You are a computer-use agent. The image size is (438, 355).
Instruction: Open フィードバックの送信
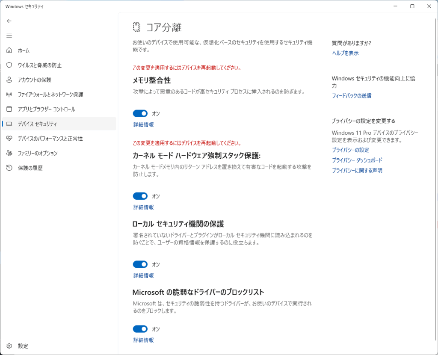click(351, 96)
